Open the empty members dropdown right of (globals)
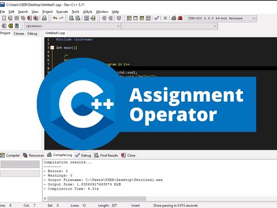Viewport: 277px width, 208px height. (170, 26)
